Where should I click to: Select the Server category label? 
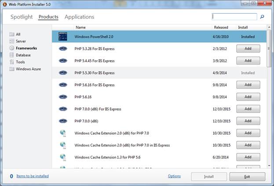tap(21, 41)
